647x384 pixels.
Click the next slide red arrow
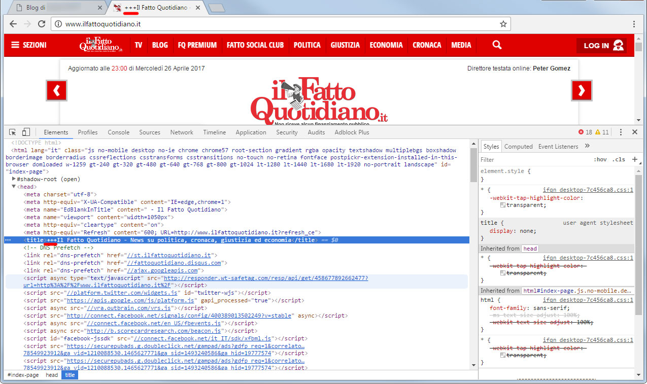coord(582,91)
